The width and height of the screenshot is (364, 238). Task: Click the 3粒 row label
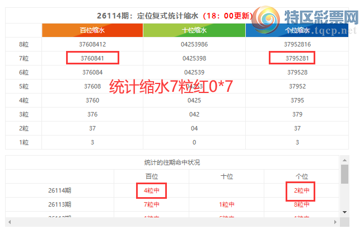[x=24, y=114]
